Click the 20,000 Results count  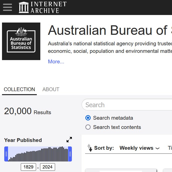(28, 111)
